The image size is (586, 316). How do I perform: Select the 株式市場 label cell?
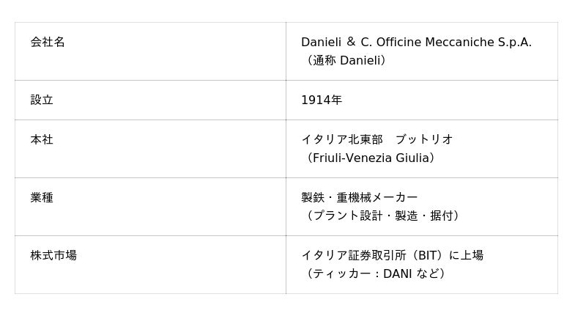pos(53,256)
